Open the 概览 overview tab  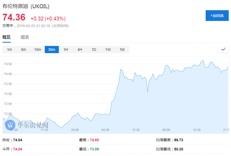coord(7,37)
